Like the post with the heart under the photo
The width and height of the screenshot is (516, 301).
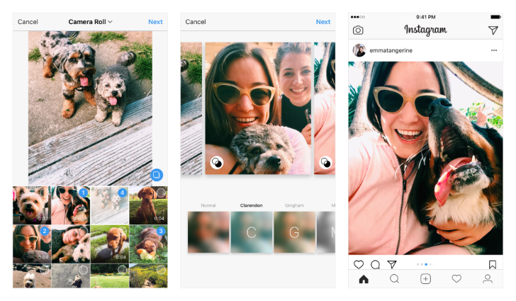click(x=359, y=264)
